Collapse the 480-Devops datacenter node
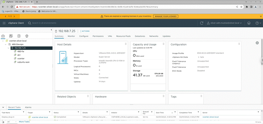 coord(5,44)
